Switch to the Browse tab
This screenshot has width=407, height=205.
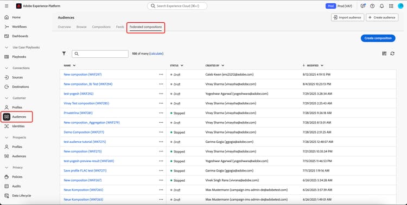81,27
